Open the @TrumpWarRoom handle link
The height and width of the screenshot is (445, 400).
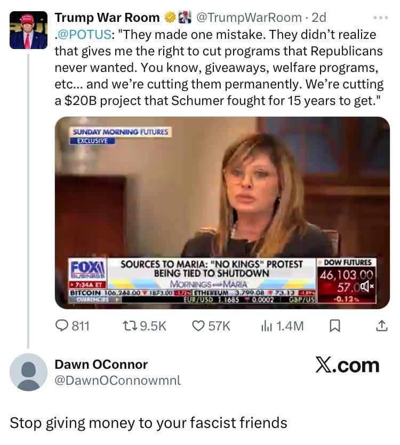[x=249, y=18]
